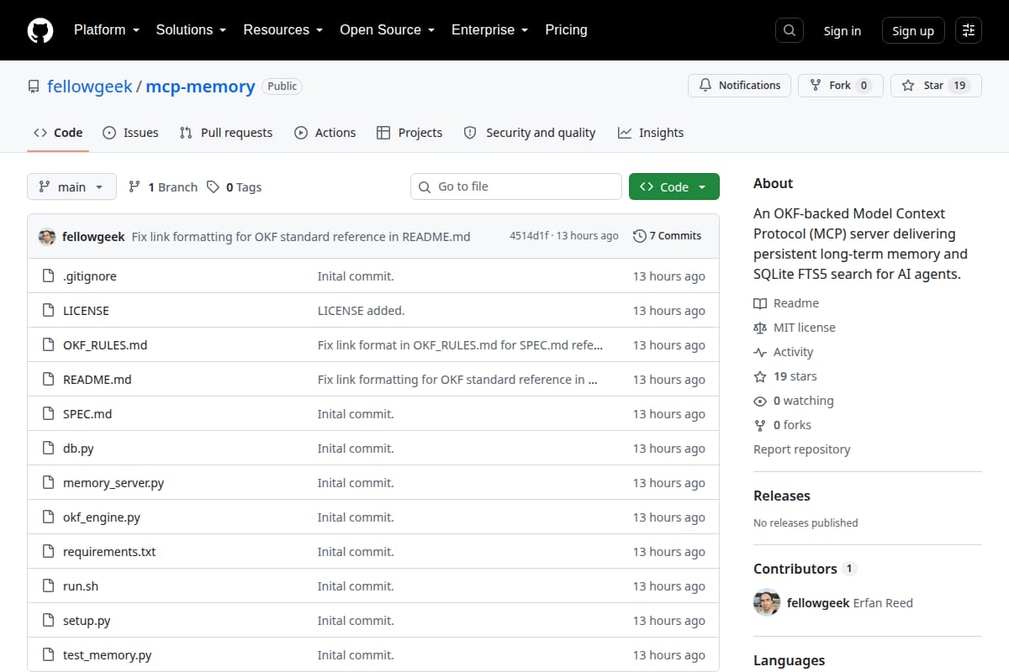This screenshot has width=1009, height=672.
Task: Open the requirements.txt file
Action: [109, 552]
